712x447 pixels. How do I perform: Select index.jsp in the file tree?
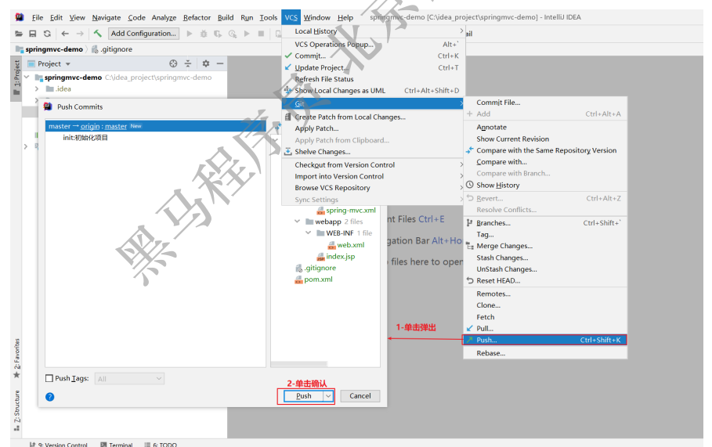click(x=341, y=257)
